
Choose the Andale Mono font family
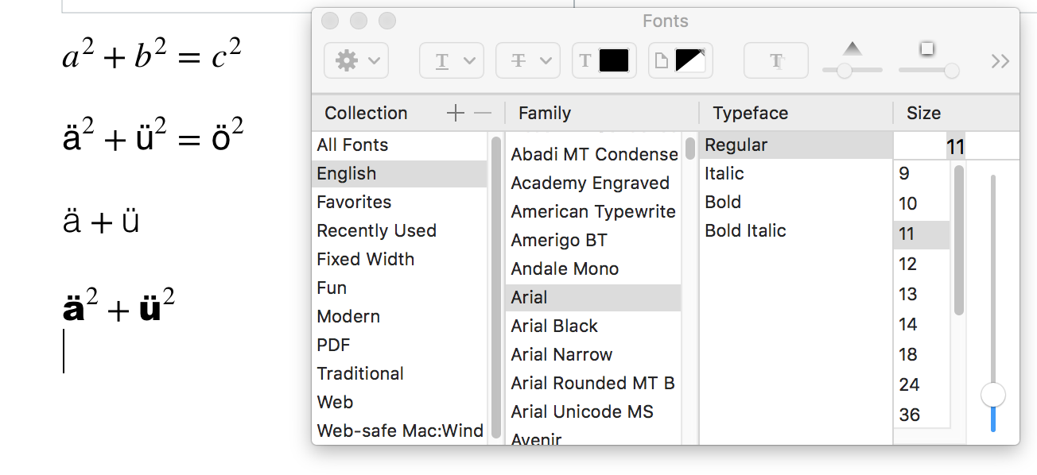click(x=565, y=268)
